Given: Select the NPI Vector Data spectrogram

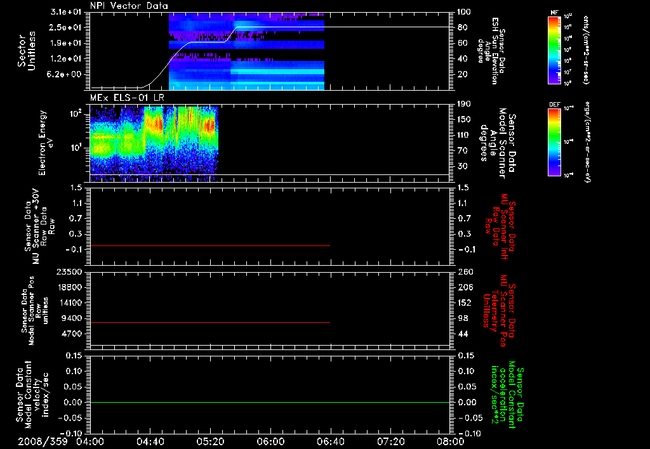Looking at the screenshot, I should coord(246,51).
